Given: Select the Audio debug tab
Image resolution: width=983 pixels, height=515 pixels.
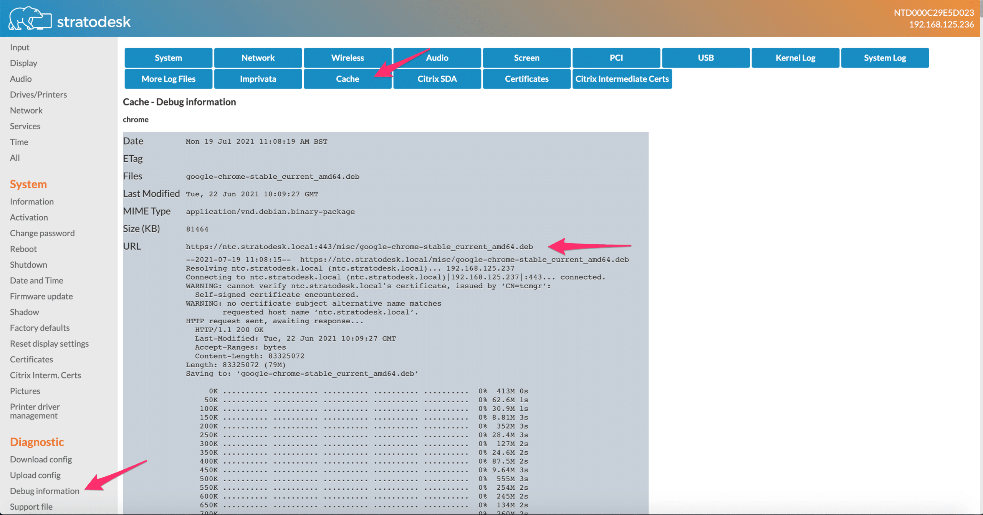Looking at the screenshot, I should coord(437,58).
